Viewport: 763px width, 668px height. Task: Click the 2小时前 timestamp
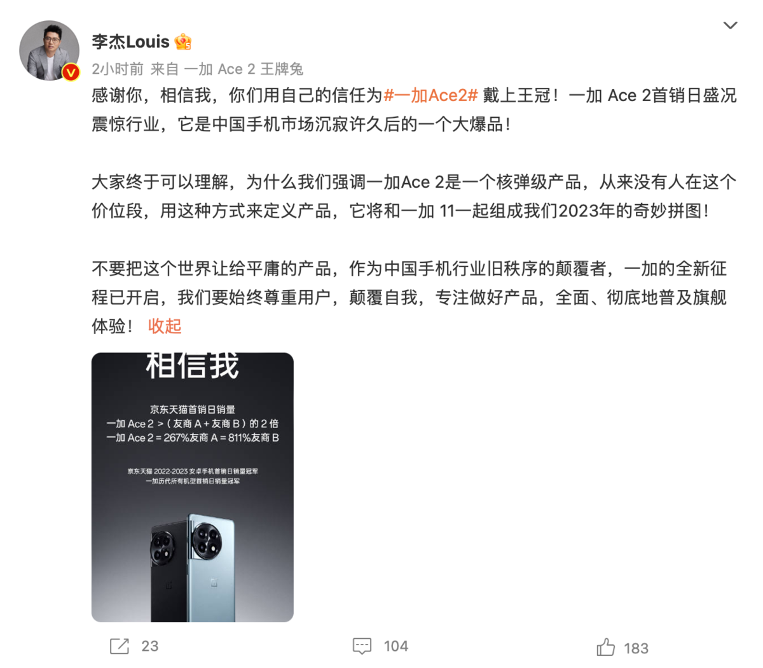[x=118, y=69]
